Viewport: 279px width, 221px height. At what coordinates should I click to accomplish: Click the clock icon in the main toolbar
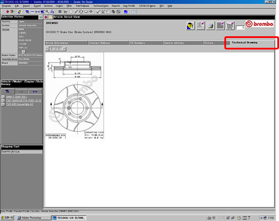(x=133, y=12)
